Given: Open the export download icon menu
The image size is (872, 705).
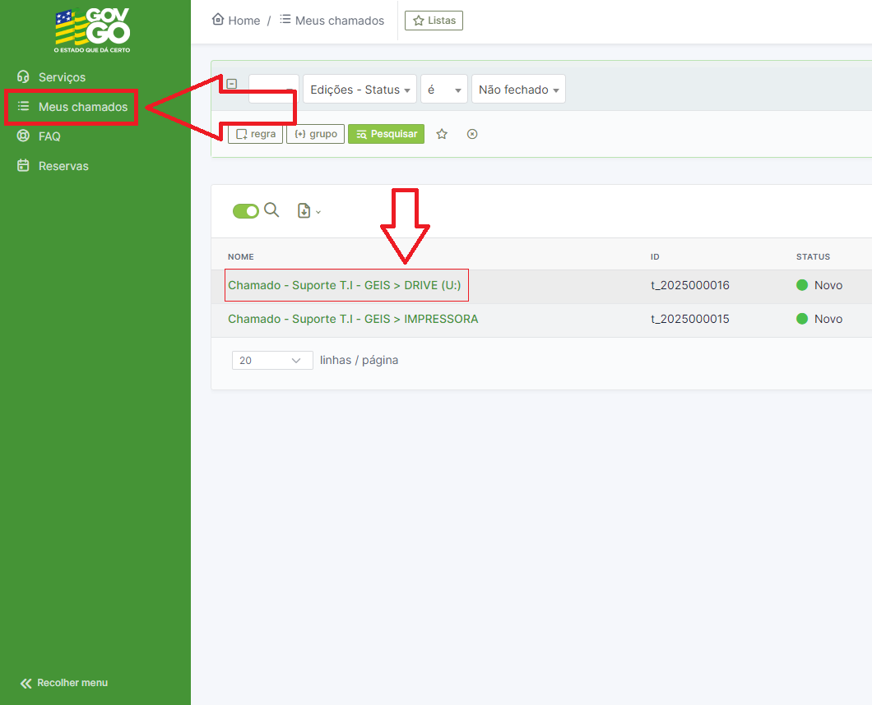Looking at the screenshot, I should point(308,211).
